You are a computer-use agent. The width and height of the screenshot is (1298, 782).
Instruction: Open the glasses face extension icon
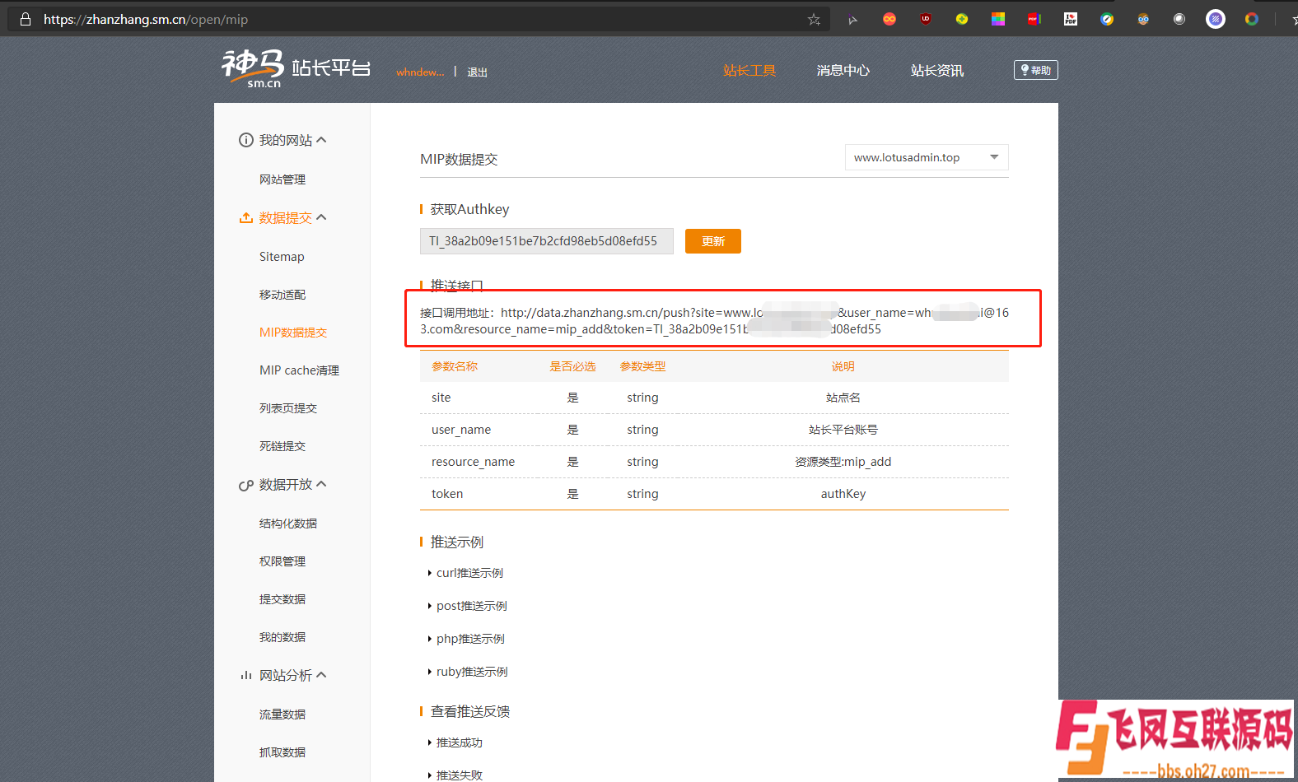[x=1143, y=19]
